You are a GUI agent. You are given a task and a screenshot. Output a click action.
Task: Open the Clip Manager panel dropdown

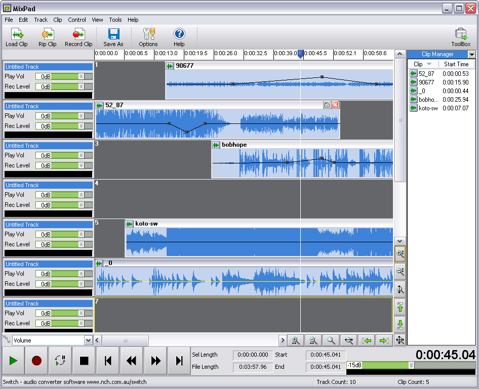point(471,54)
